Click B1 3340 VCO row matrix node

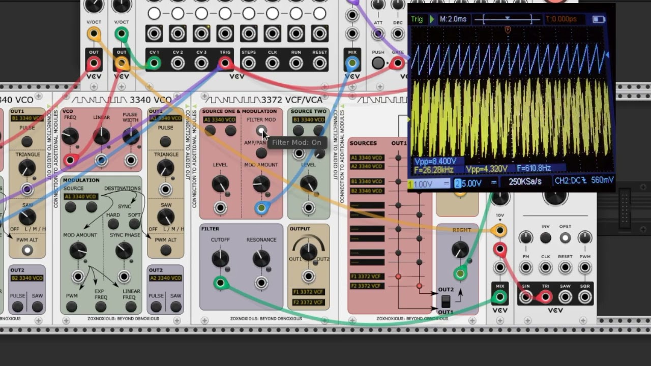coord(398,181)
